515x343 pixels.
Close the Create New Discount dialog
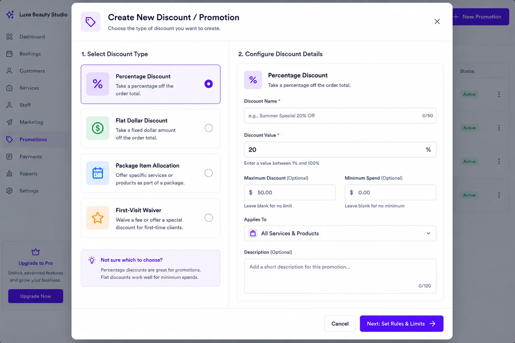pyautogui.click(x=437, y=21)
